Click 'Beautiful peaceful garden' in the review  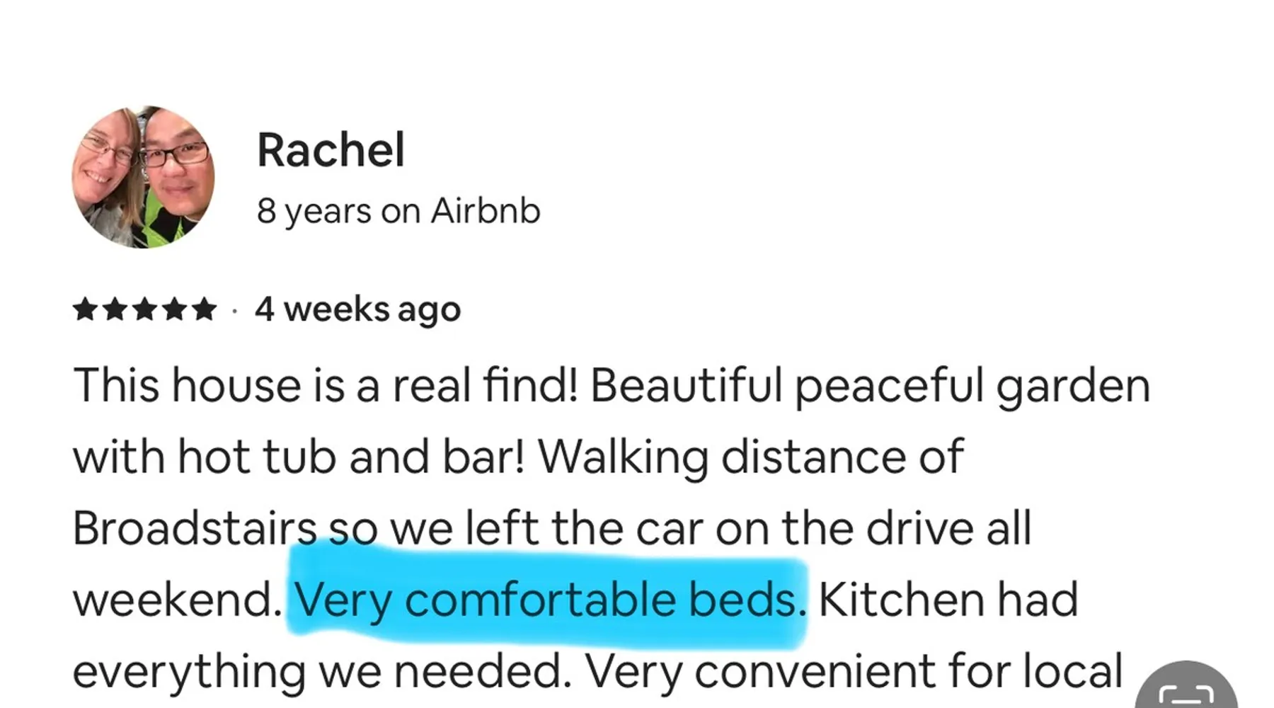coord(870,386)
